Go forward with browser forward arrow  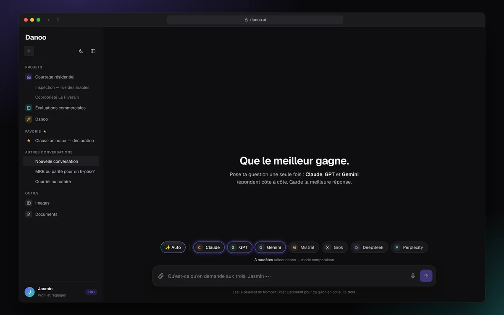(58, 20)
